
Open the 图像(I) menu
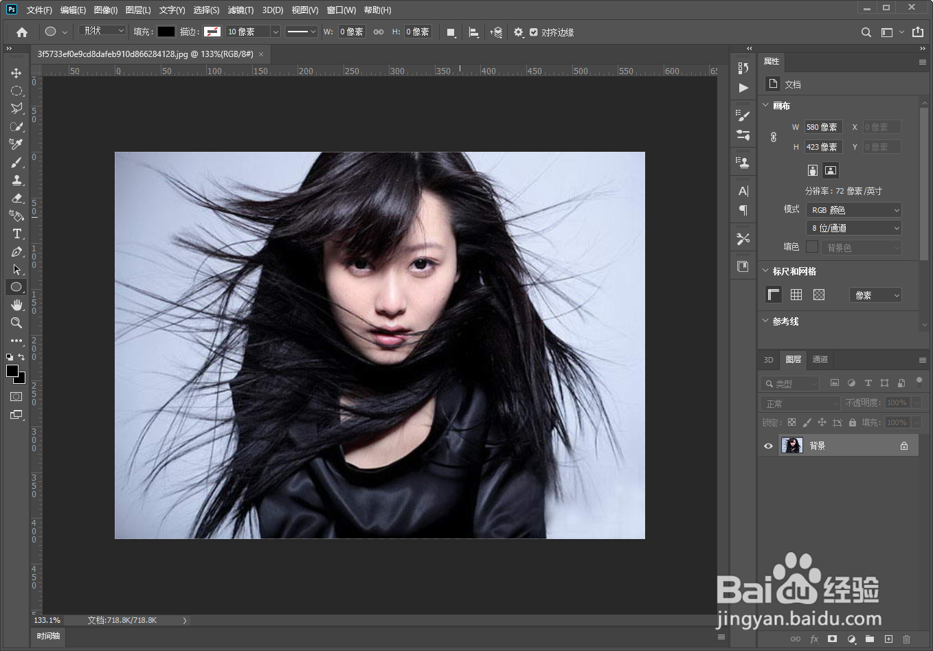tap(106, 10)
